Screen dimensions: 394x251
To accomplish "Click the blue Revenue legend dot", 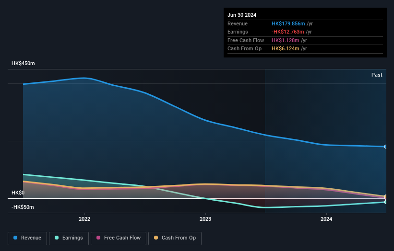I will 15,238.
